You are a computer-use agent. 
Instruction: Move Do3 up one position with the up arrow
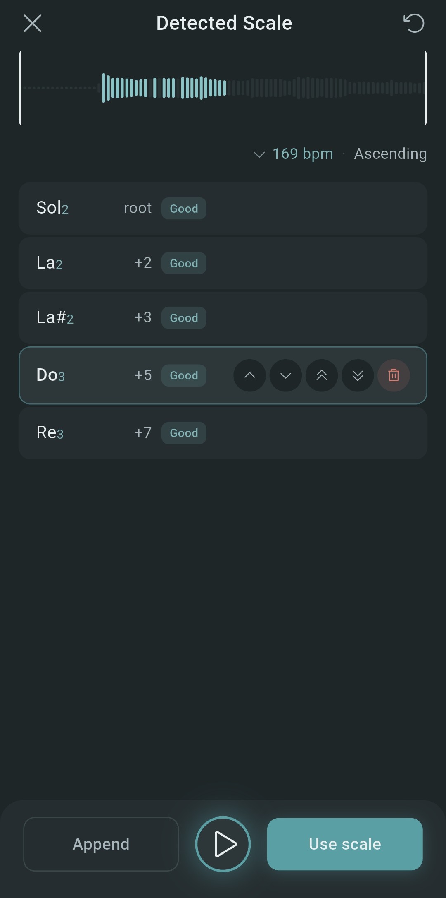[249, 375]
